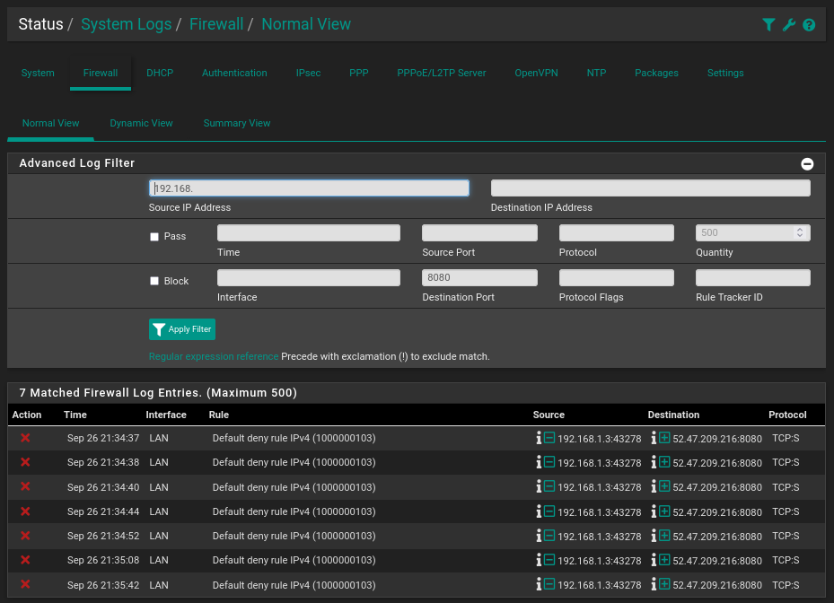The height and width of the screenshot is (603, 834).
Task: Open help via question mark icon
Action: click(x=809, y=25)
